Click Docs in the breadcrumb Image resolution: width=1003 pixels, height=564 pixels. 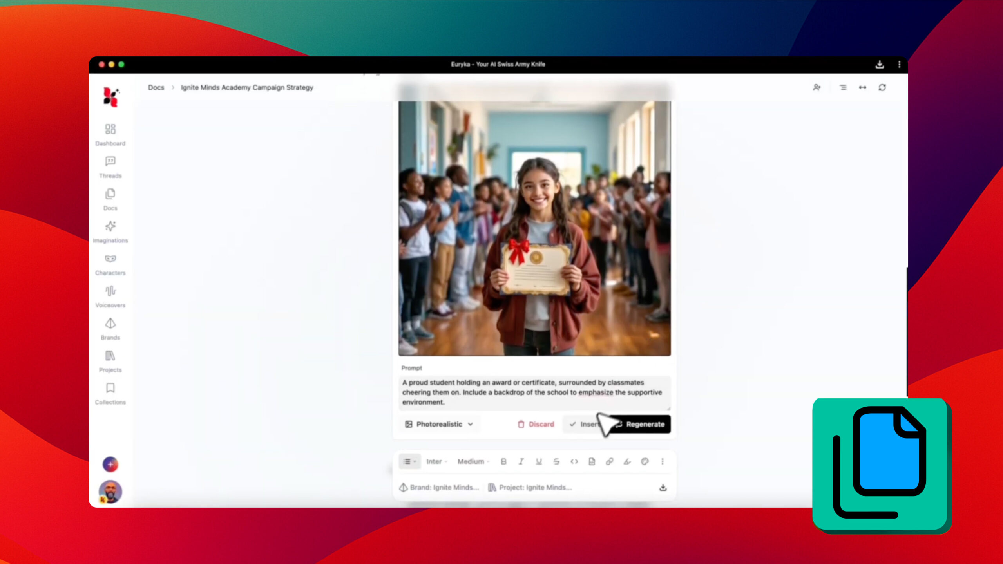156,87
